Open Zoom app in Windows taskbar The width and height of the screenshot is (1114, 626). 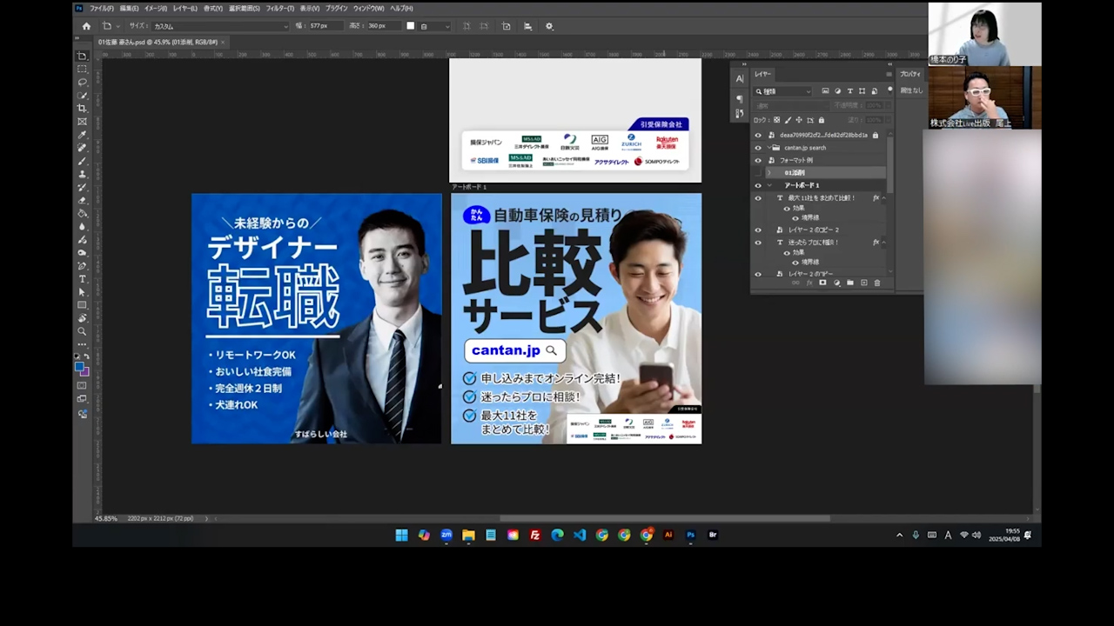tap(446, 535)
